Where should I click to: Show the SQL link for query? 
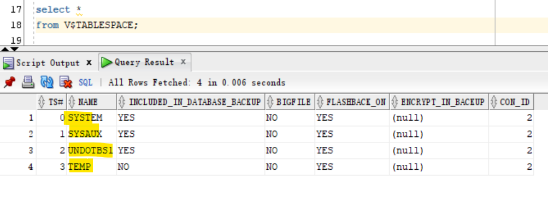point(85,82)
